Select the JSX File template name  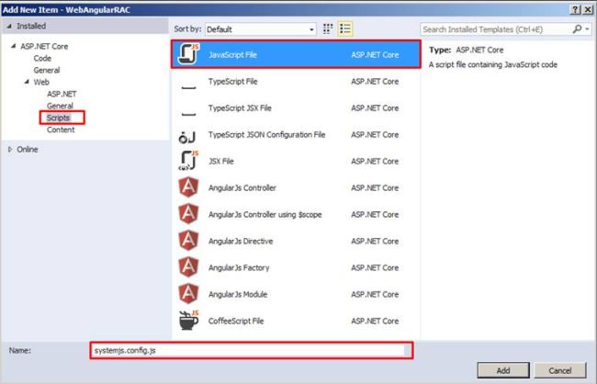coord(220,162)
